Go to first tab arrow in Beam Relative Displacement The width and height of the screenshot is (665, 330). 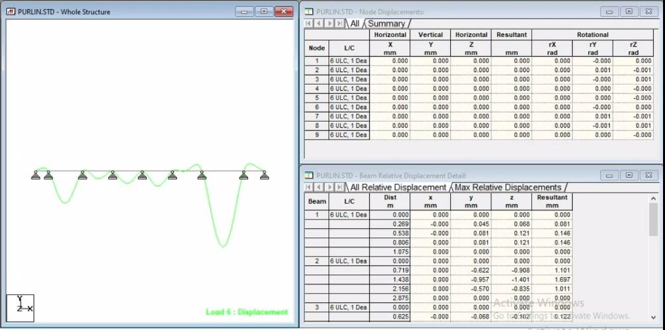pyautogui.click(x=308, y=187)
